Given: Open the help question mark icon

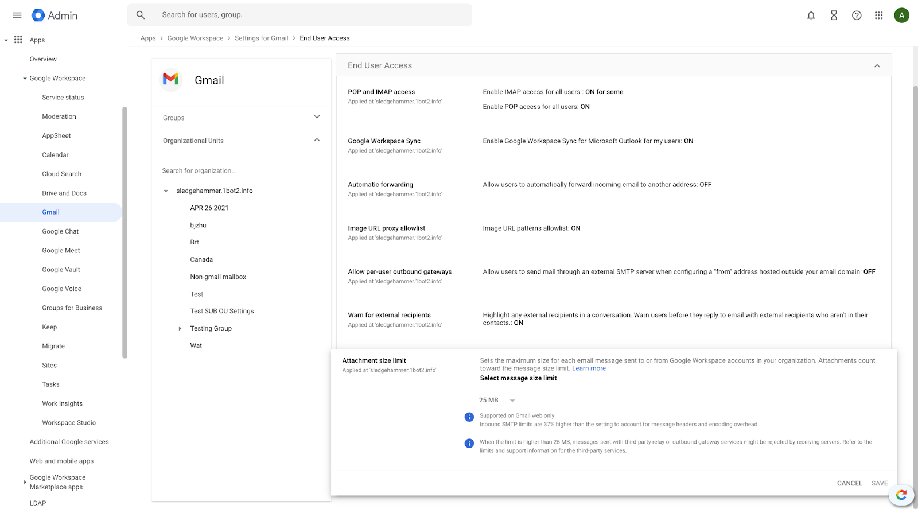Looking at the screenshot, I should click(856, 15).
